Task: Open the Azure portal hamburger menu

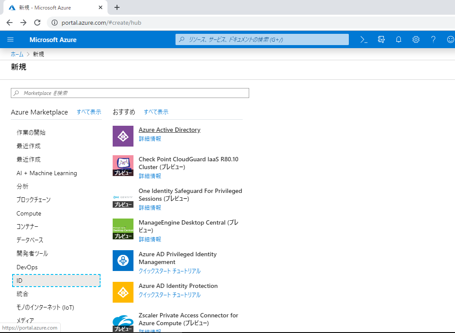Action: (10, 39)
